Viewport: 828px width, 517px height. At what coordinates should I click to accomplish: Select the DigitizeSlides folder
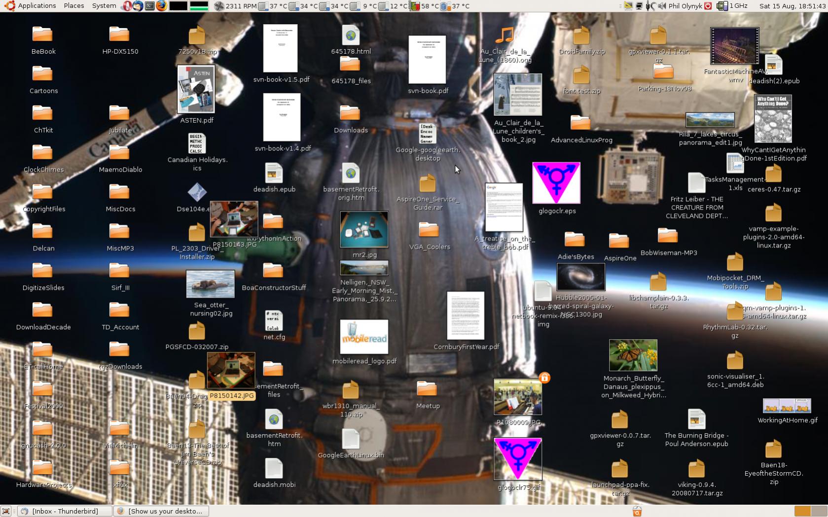click(x=43, y=276)
